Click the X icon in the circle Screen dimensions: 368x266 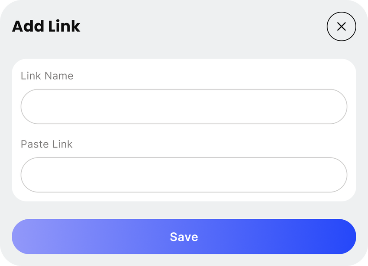click(341, 26)
